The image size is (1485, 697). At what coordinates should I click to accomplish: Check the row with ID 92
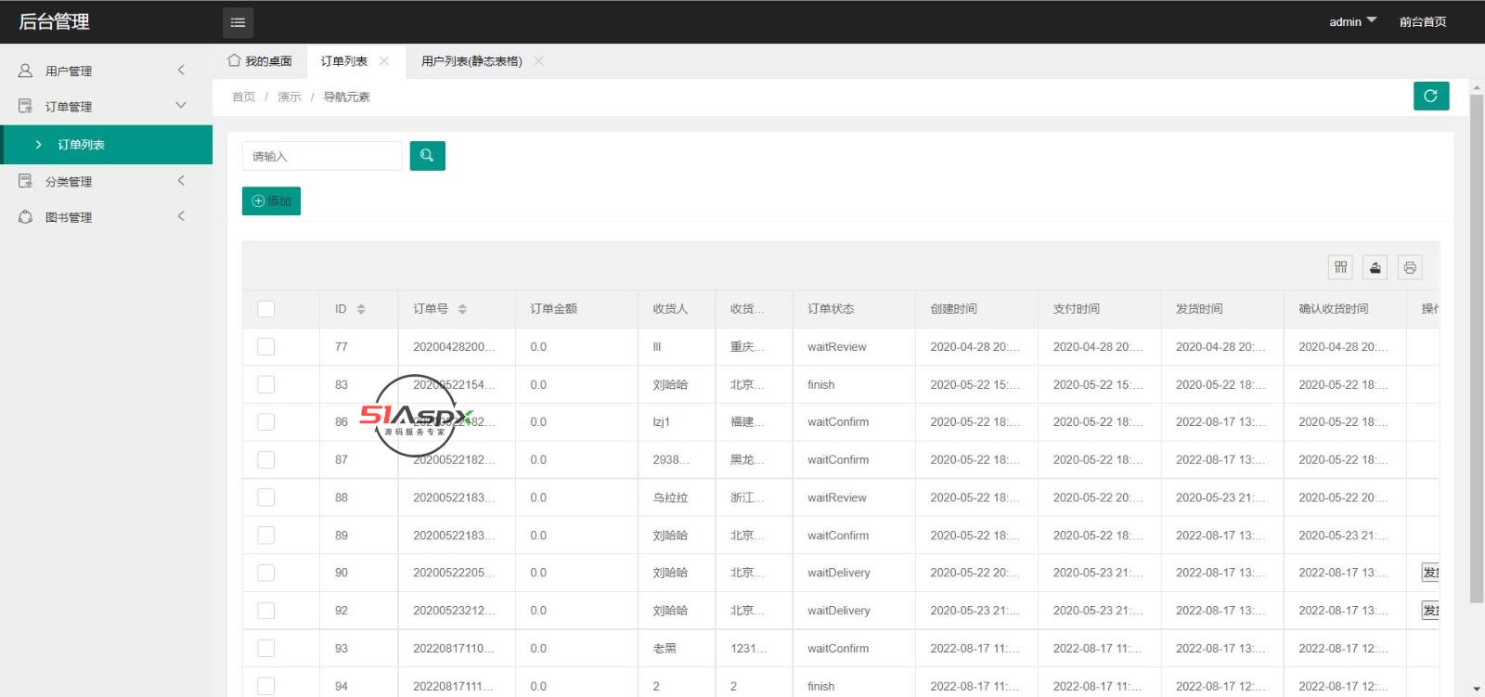coord(266,611)
